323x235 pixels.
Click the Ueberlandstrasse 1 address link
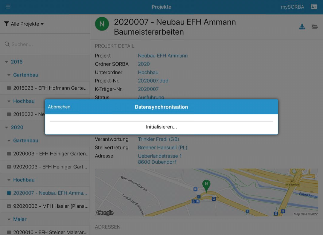click(x=160, y=156)
